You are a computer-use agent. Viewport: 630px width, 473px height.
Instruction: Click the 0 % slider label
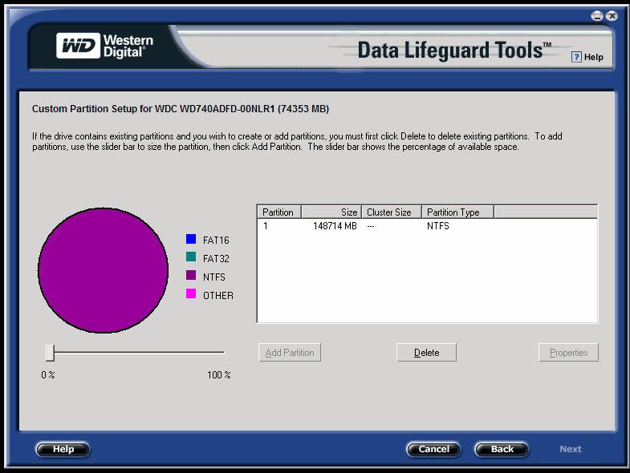pos(48,374)
